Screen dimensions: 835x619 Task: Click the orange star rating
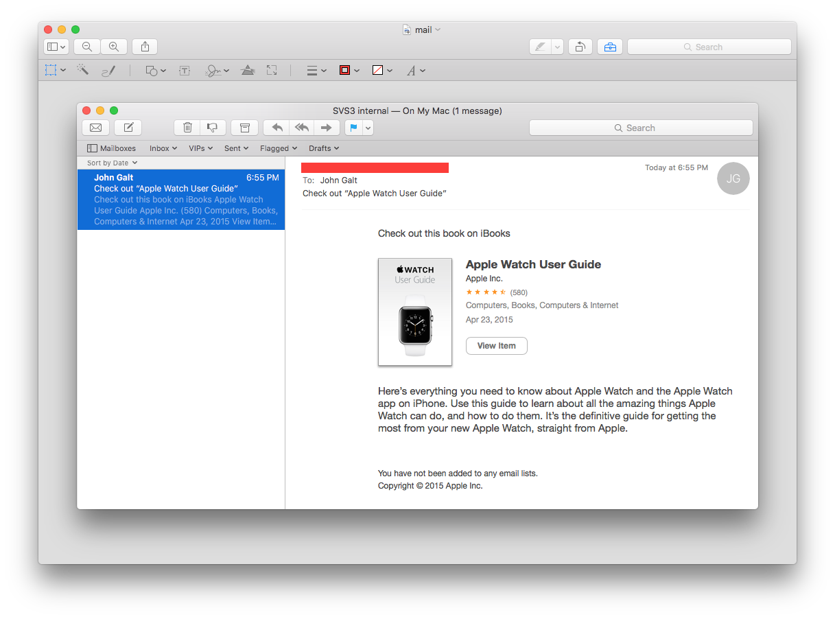(486, 292)
